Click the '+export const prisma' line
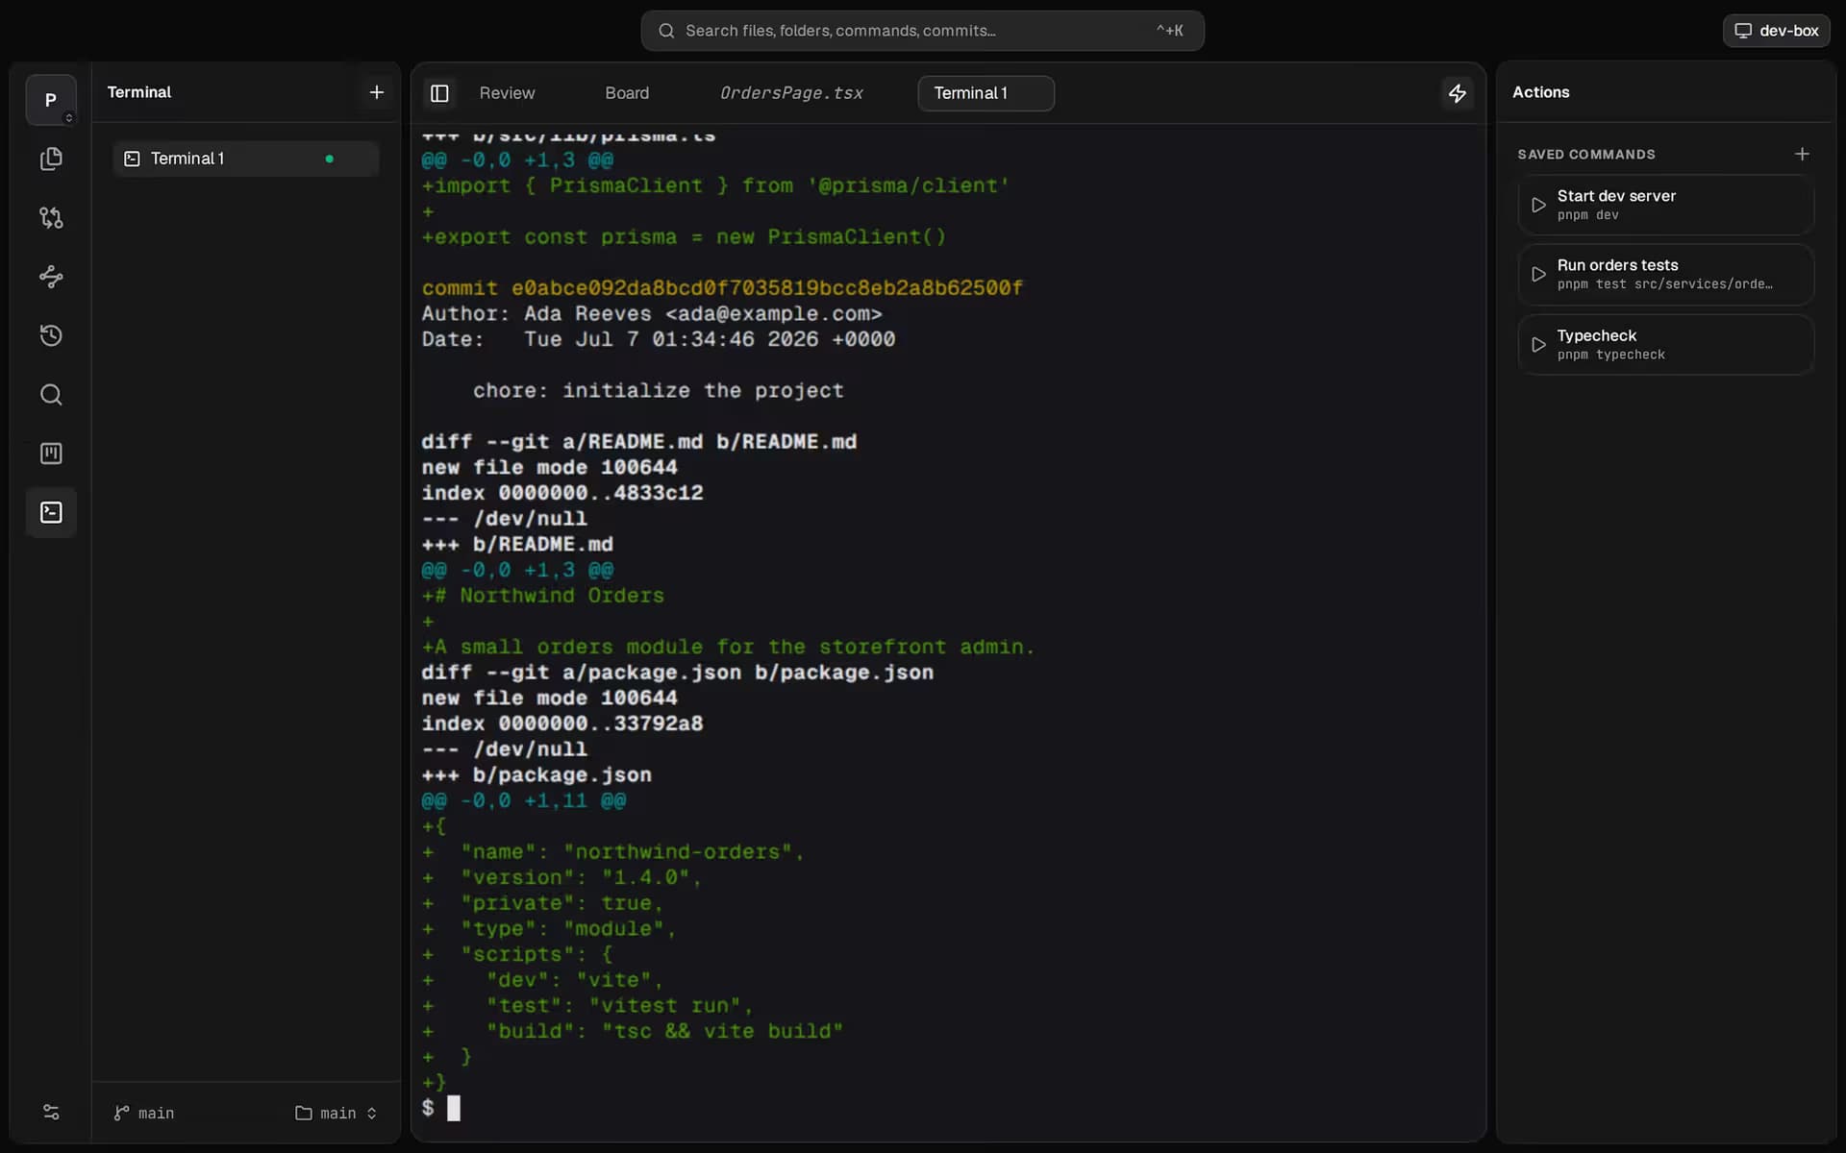Viewport: 1846px width, 1153px height. [x=684, y=236]
